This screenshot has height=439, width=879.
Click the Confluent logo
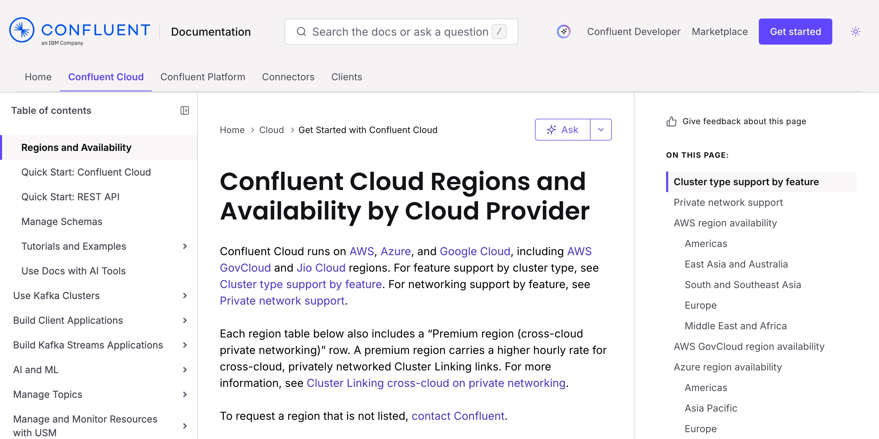click(80, 32)
